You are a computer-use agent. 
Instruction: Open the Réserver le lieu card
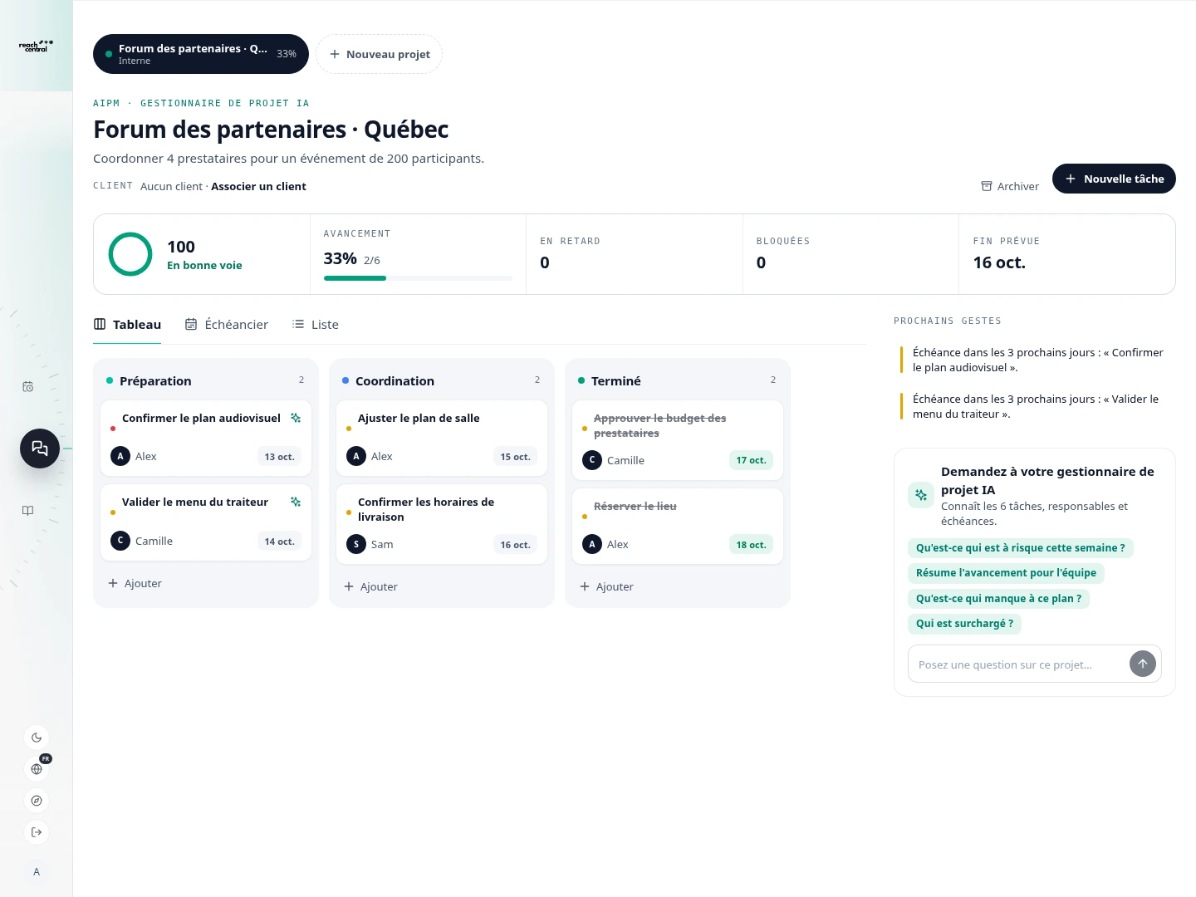click(678, 526)
